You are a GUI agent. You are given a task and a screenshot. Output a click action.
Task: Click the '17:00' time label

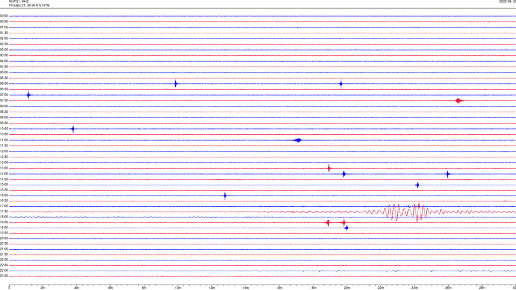tap(4, 206)
